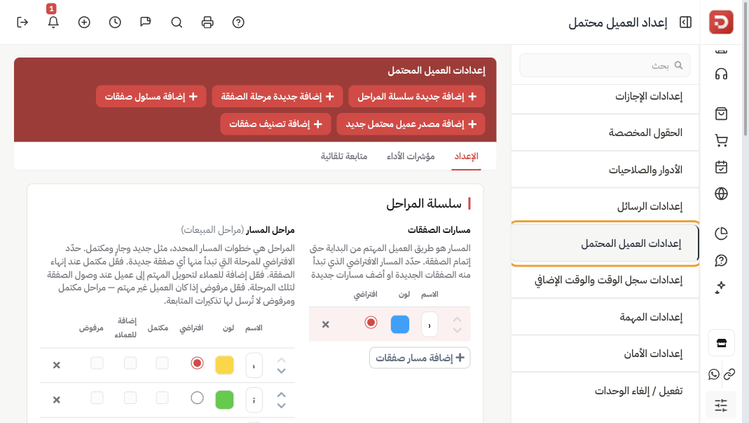This screenshot has width=749, height=423.
Task: Open the yellow stage color swatch
Action: 224,365
